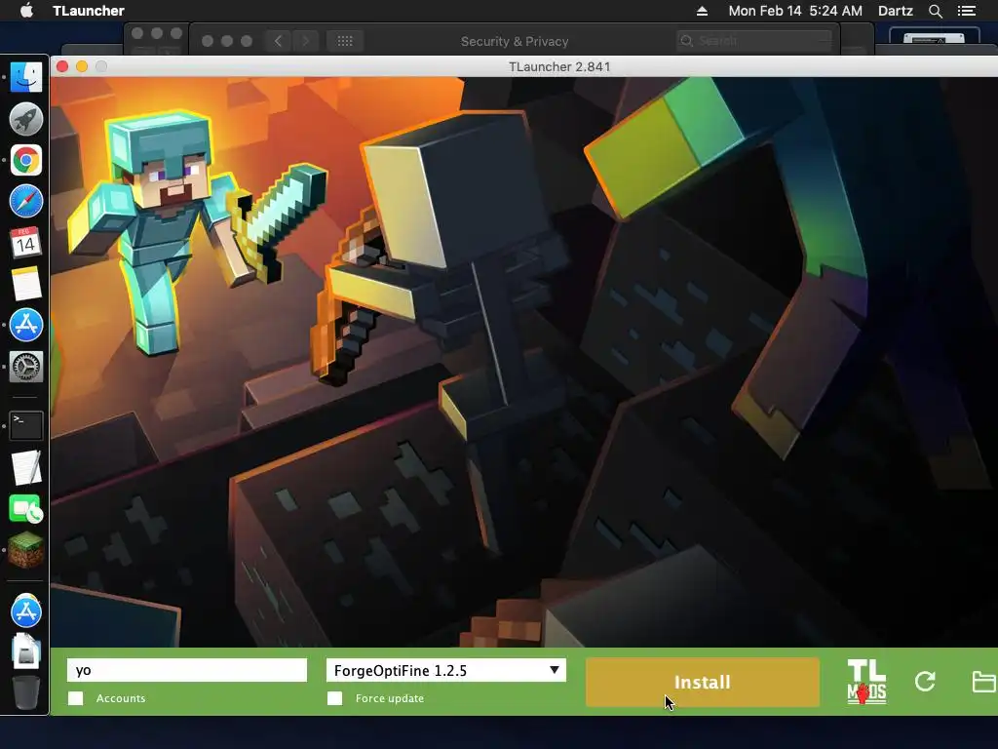This screenshot has width=998, height=749.
Task: Open Notification Center list icon
Action: click(x=966, y=11)
